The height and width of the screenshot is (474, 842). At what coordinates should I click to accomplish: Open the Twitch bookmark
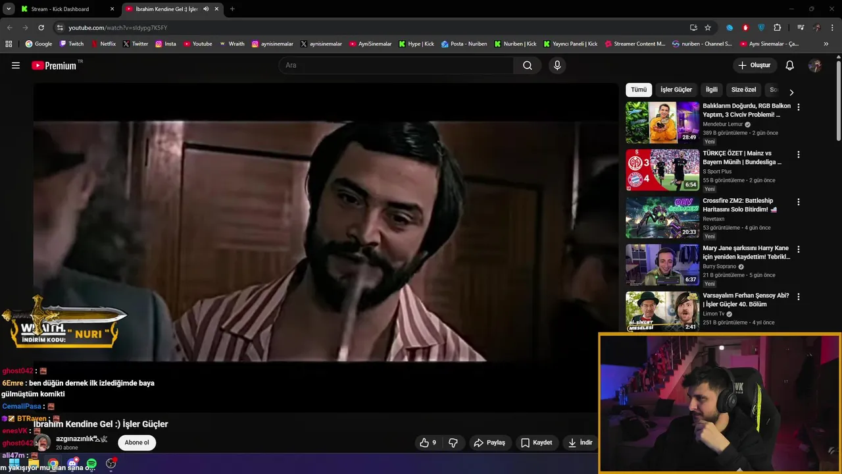(71, 44)
